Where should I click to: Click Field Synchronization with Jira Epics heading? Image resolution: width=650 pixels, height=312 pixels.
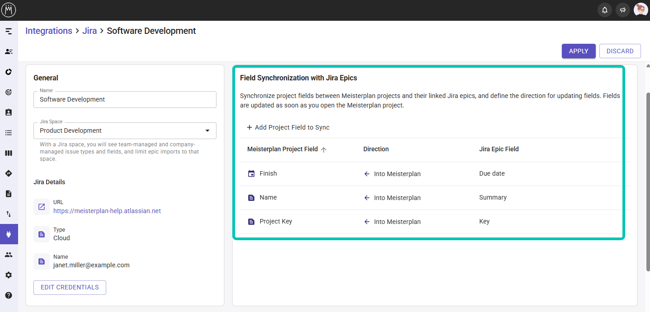click(x=298, y=78)
